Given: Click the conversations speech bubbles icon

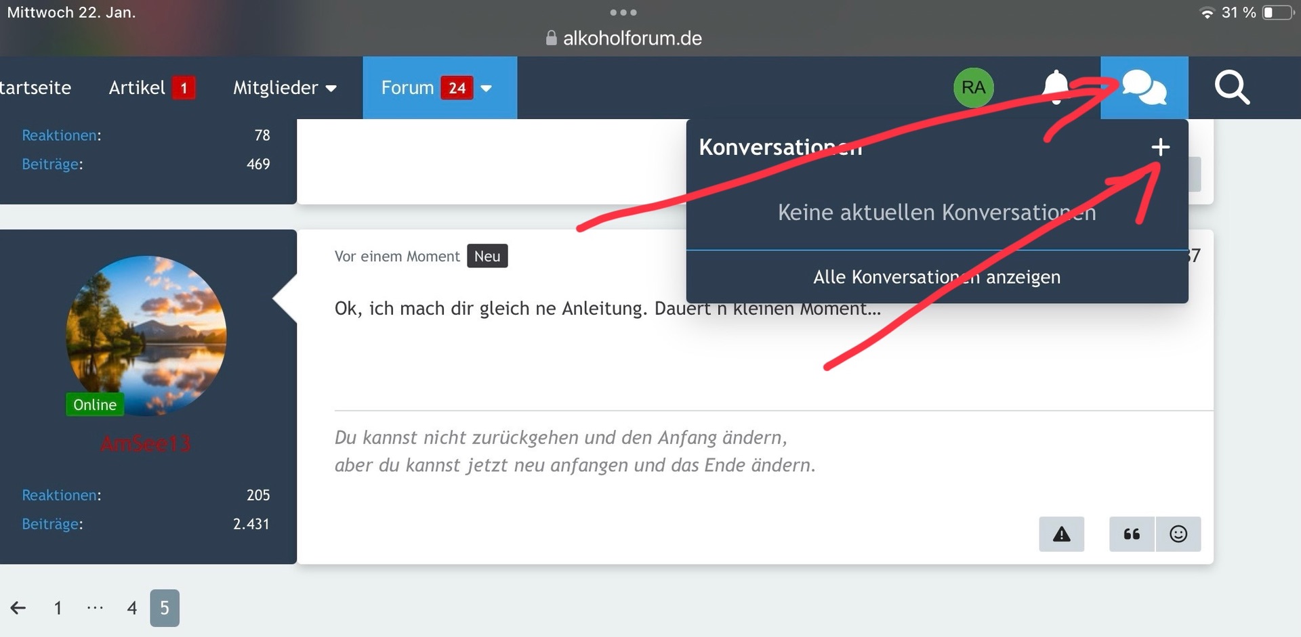Looking at the screenshot, I should coord(1144,87).
